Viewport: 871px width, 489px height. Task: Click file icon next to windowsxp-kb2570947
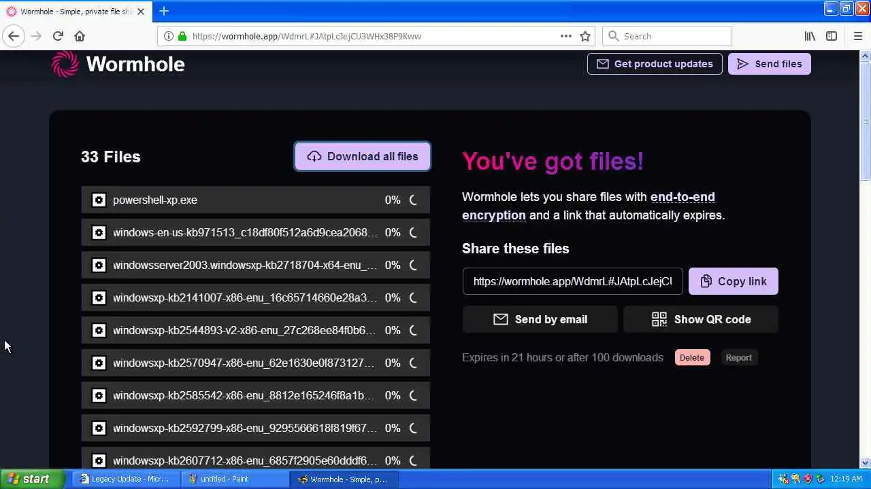[x=99, y=363]
